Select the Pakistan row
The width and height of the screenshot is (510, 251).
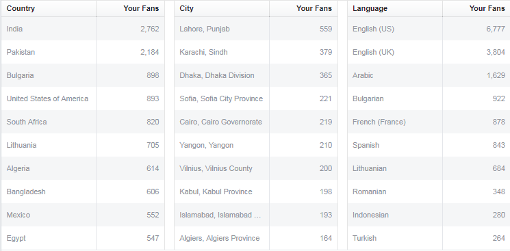(x=83, y=52)
